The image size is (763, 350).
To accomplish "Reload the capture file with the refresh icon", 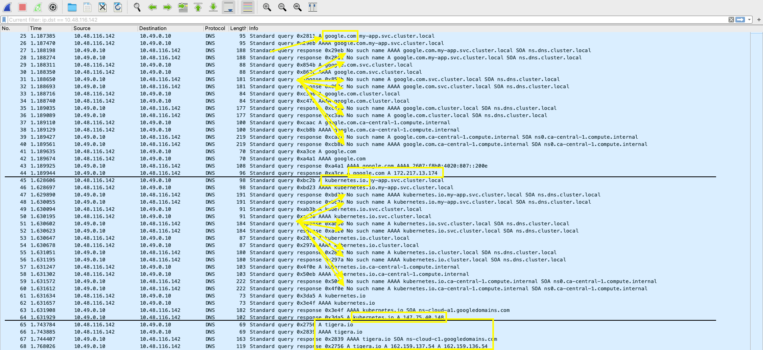I will click(x=118, y=7).
